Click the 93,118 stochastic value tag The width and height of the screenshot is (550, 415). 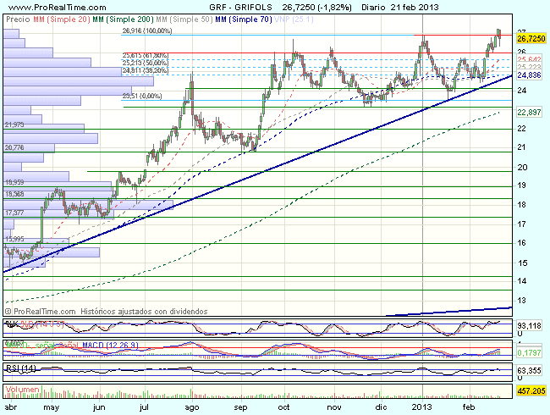(529, 325)
